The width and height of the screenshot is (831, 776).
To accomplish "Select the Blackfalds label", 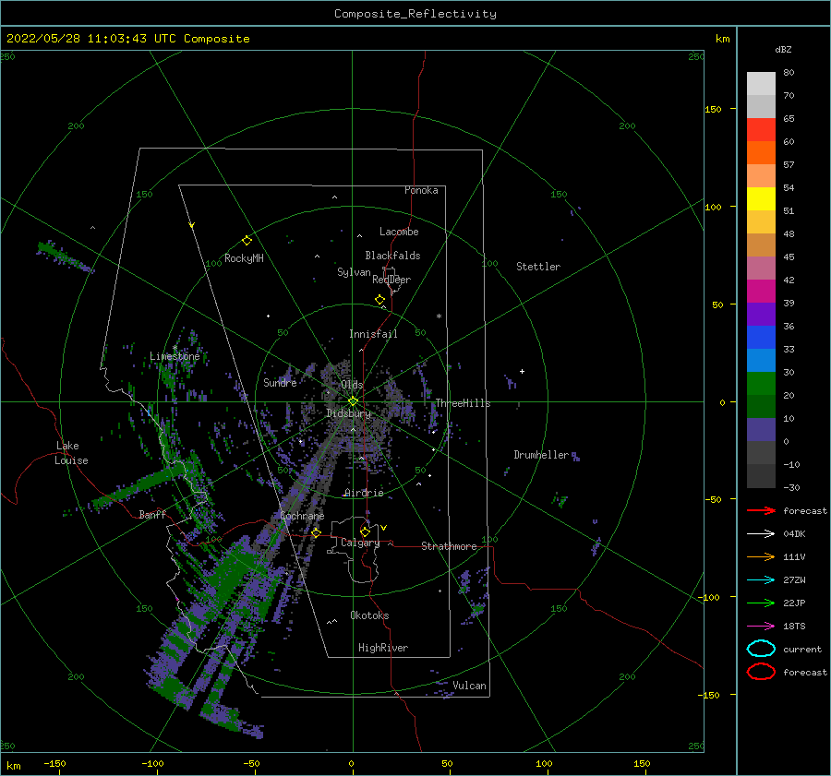I will [x=392, y=256].
